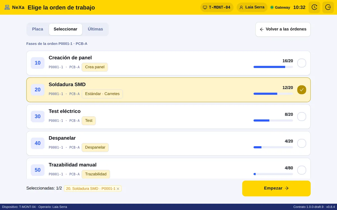Click Volver a las órdenes button
The height and width of the screenshot is (210, 337).
click(283, 29)
